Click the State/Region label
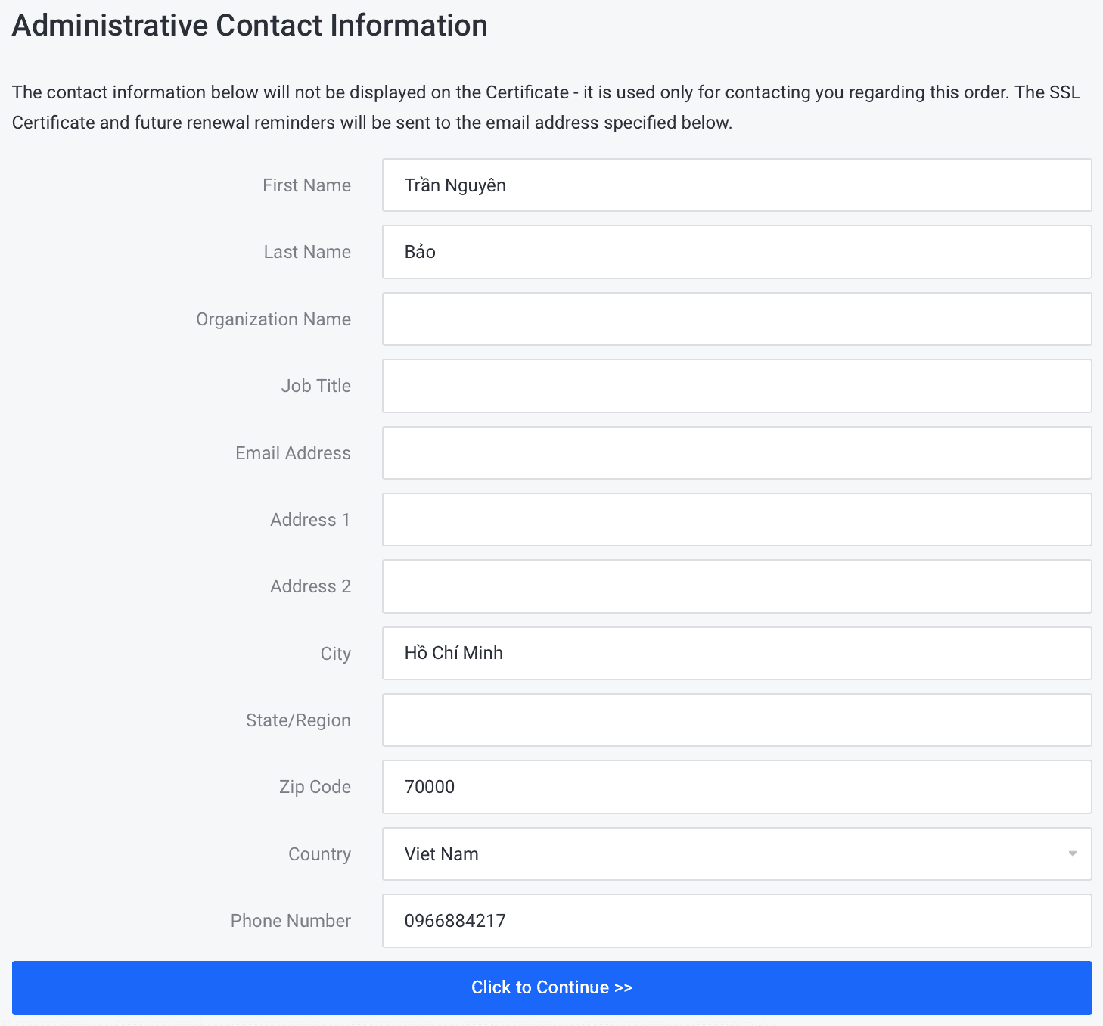 (x=298, y=720)
